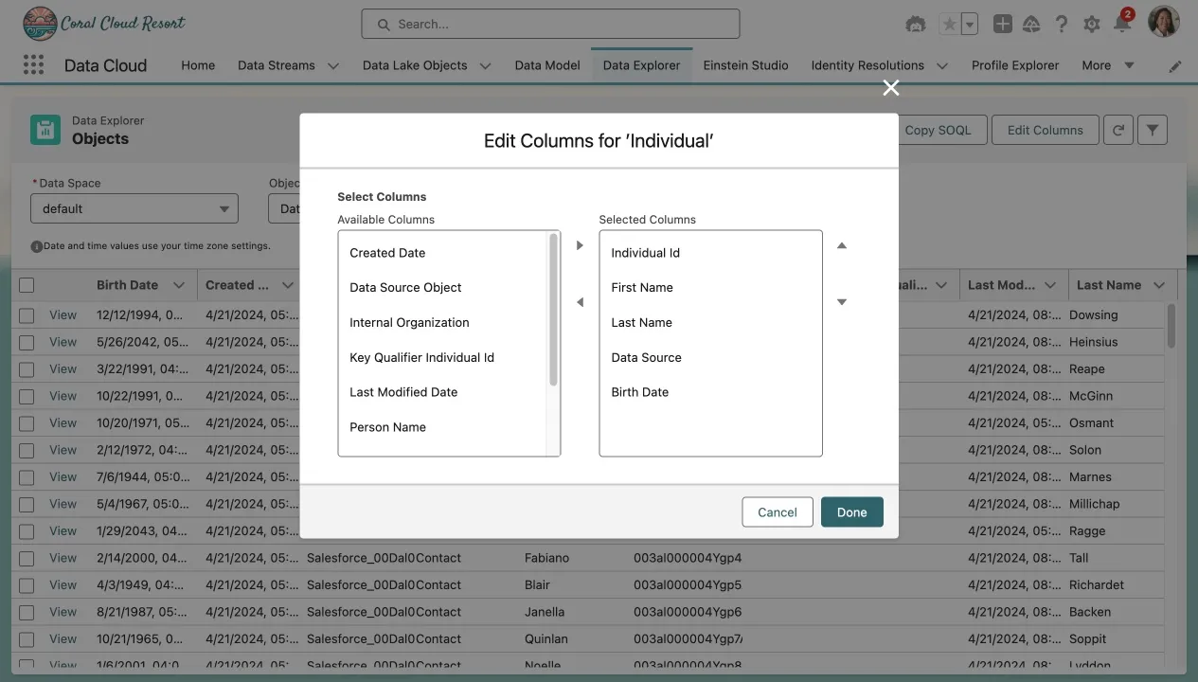Select Person Name in Available Columns
Screen dimensions: 1198x682
[387, 427]
